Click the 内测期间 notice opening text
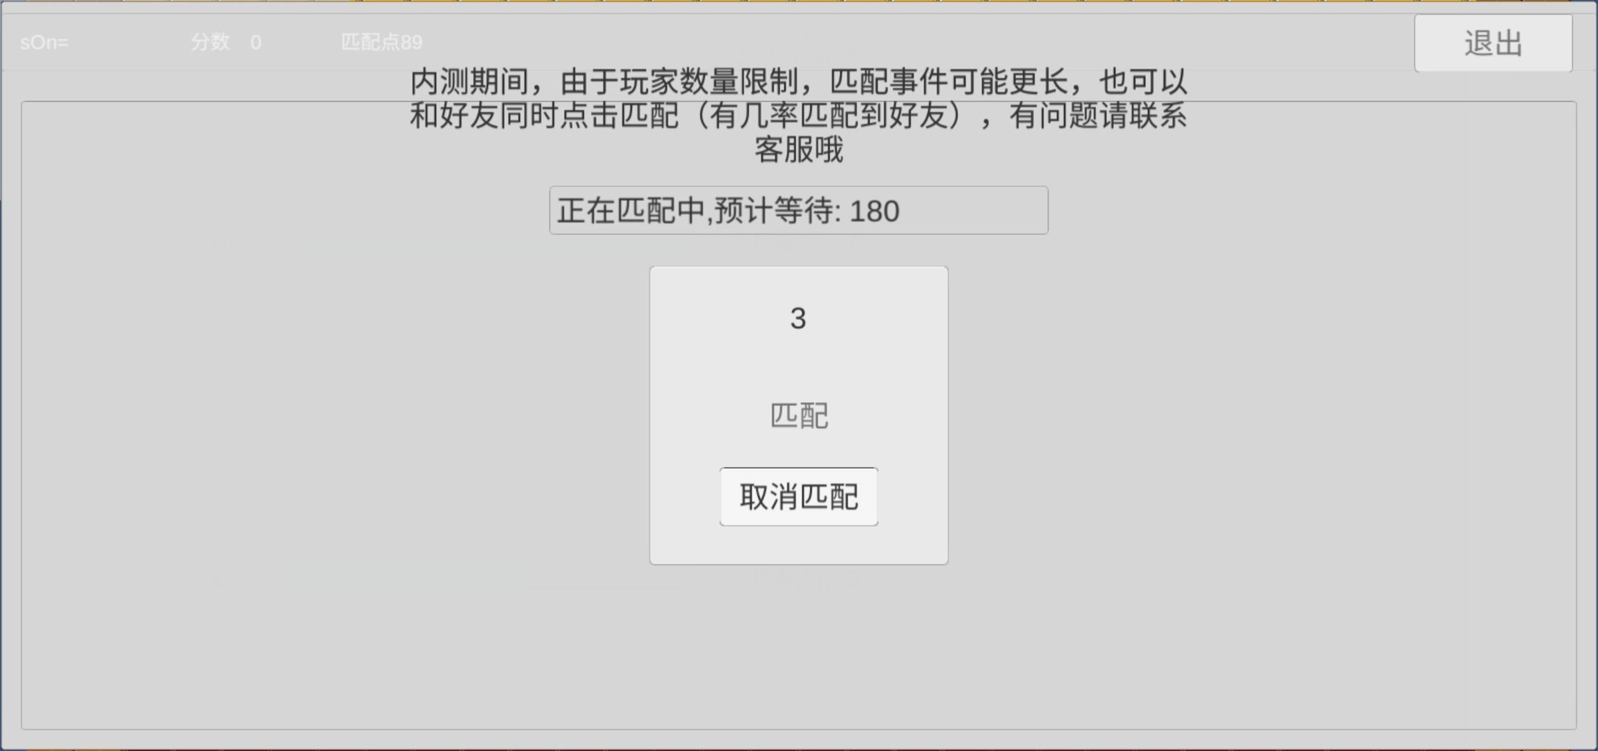Image resolution: width=1598 pixels, height=751 pixels. [469, 82]
